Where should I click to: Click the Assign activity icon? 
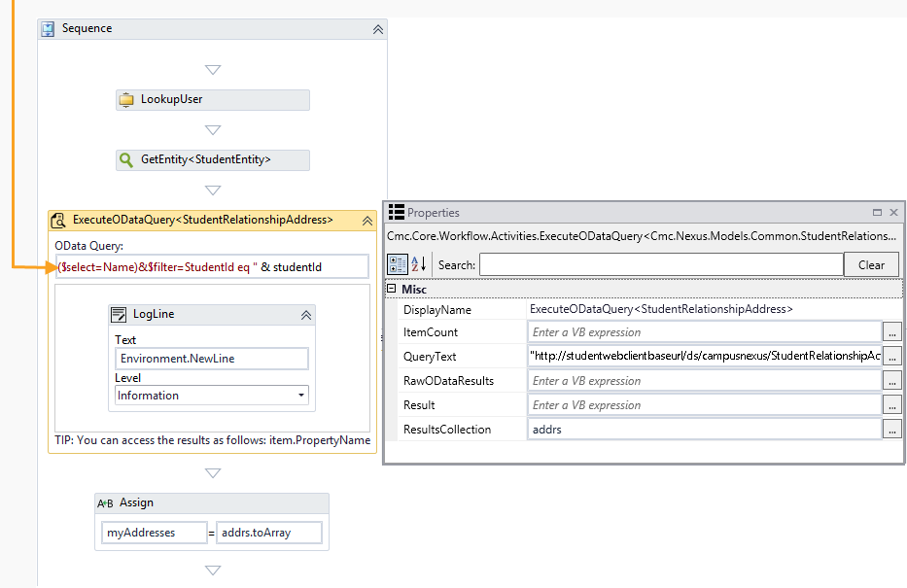click(105, 503)
